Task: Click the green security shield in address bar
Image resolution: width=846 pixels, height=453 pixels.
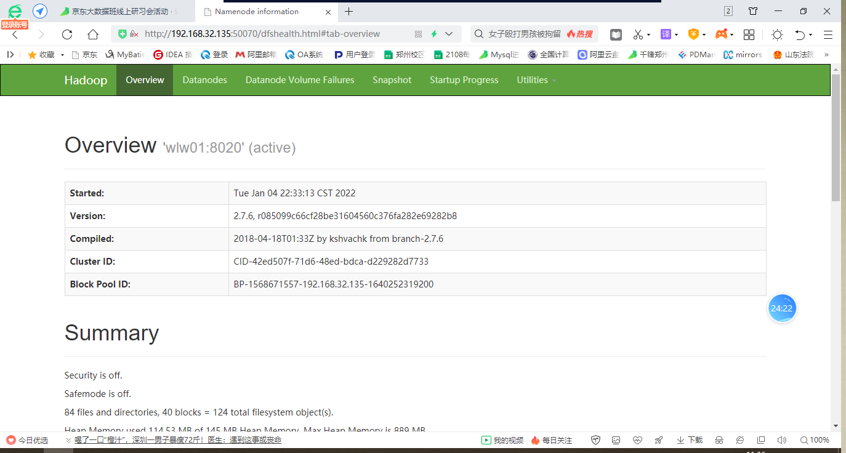Action: click(123, 34)
